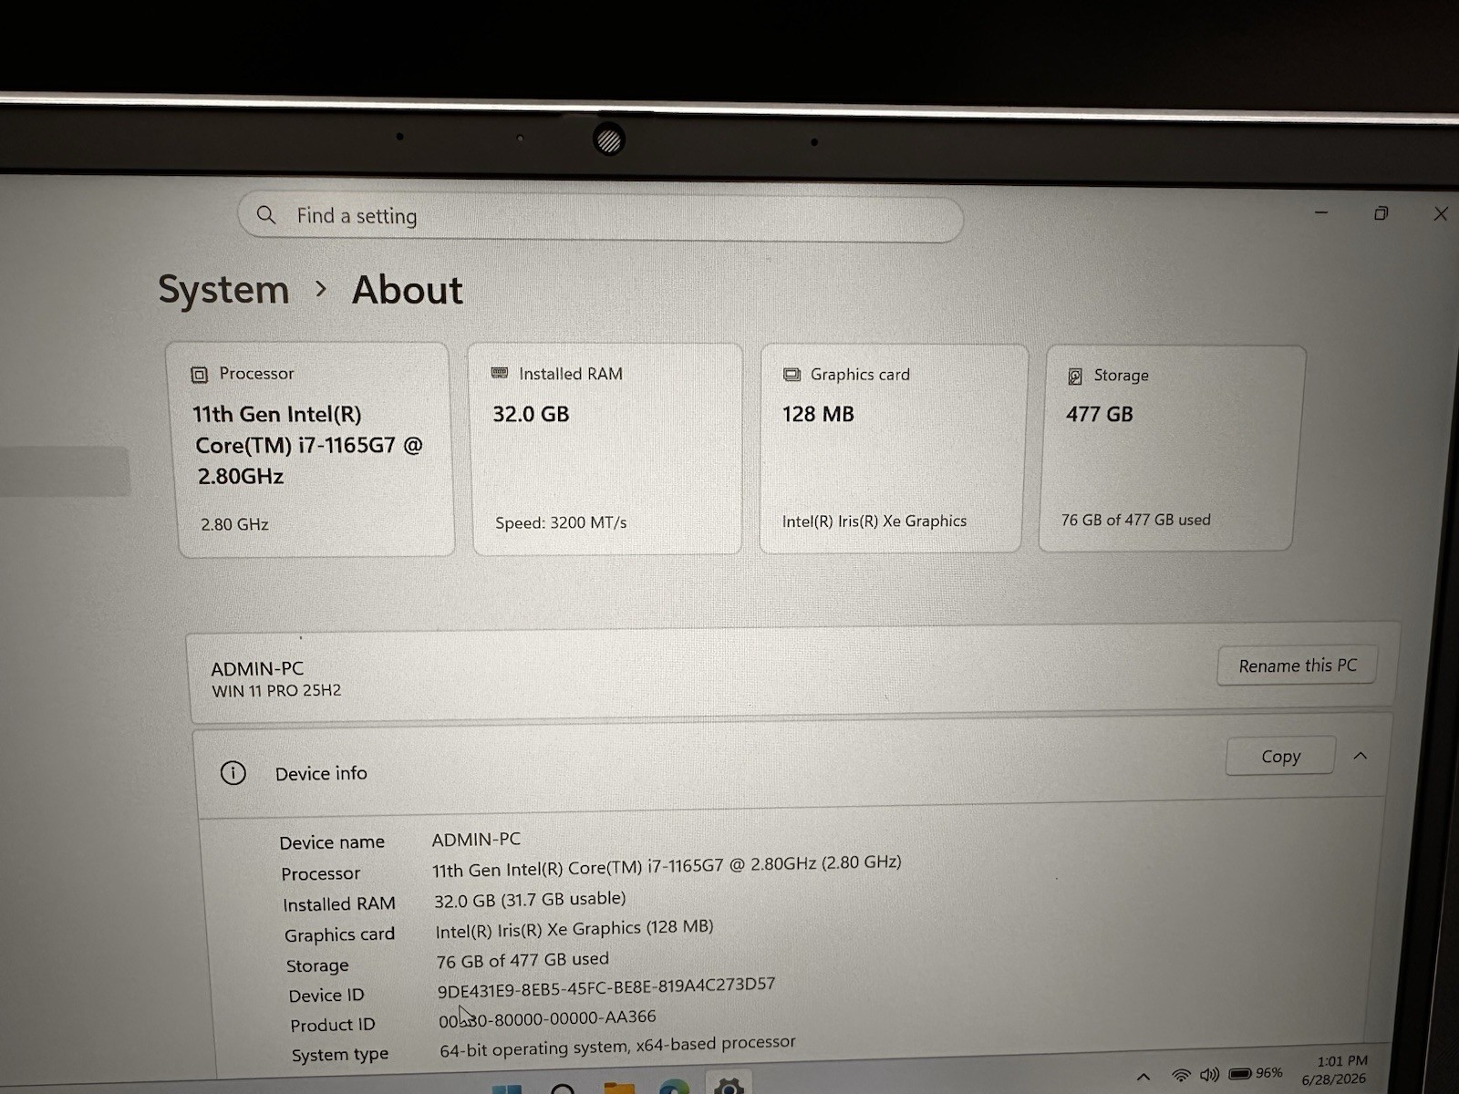This screenshot has width=1459, height=1094.
Task: Click the Settings gear taskbar icon
Action: 729,1085
